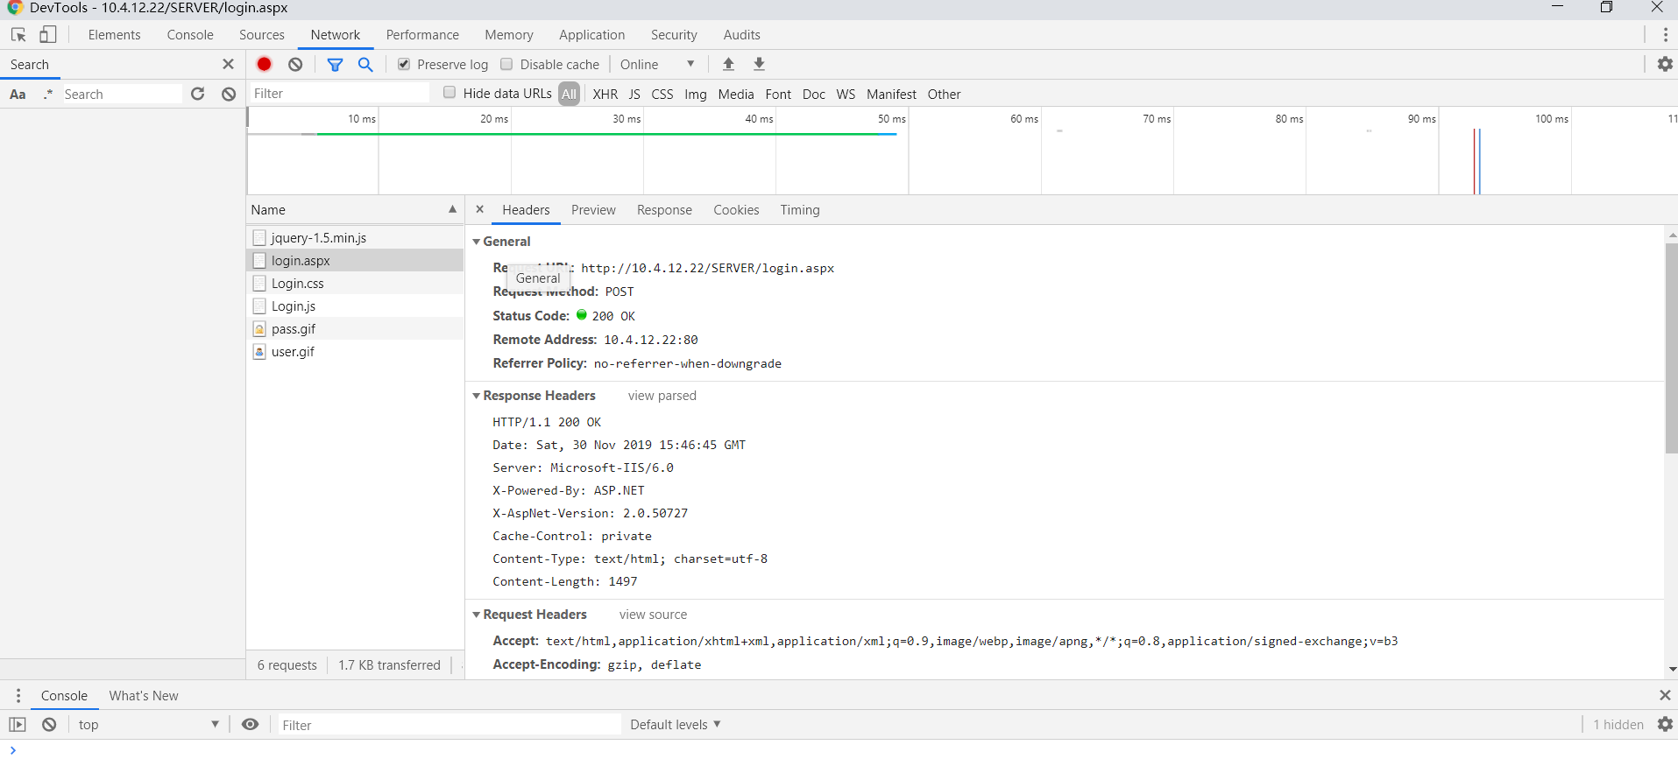
Task: Close the request details pane
Action: (479, 209)
